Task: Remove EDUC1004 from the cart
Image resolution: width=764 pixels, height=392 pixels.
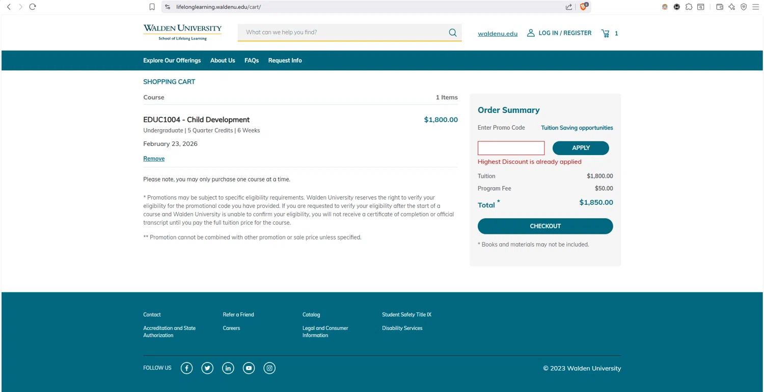Action: [154, 159]
